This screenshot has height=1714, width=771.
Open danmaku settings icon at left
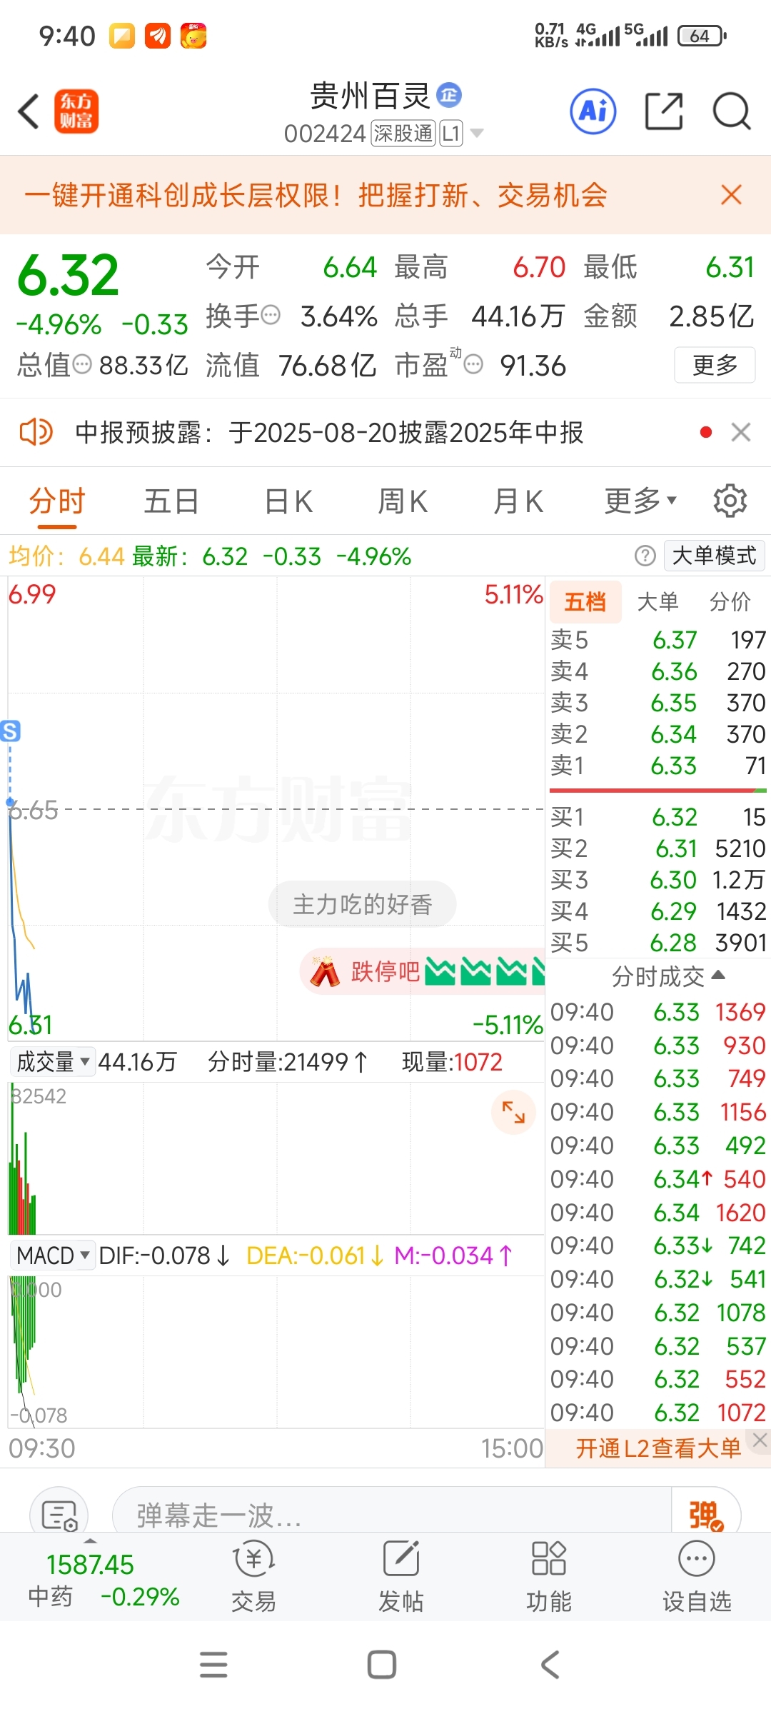[59, 1515]
